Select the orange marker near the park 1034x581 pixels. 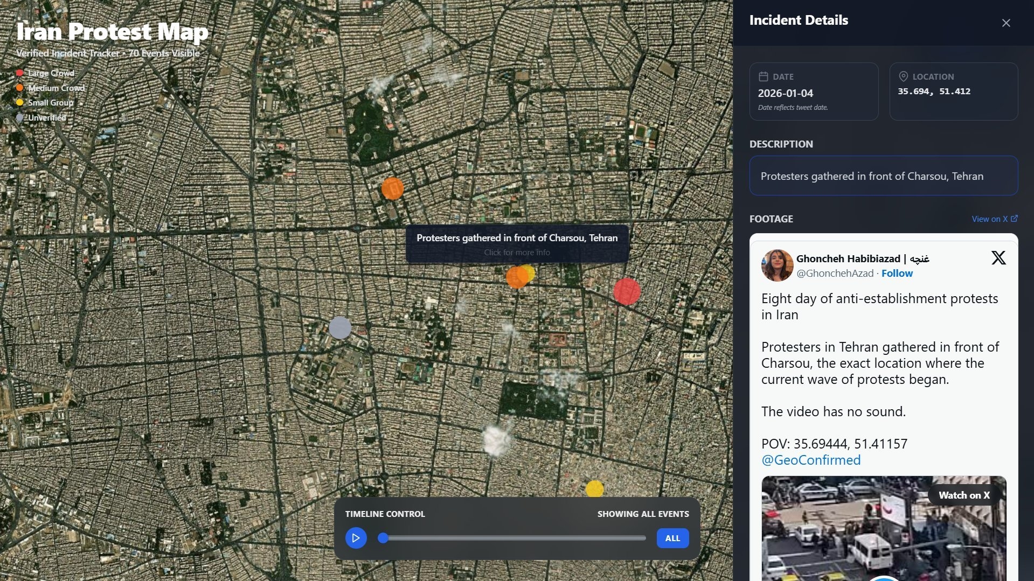pyautogui.click(x=392, y=188)
